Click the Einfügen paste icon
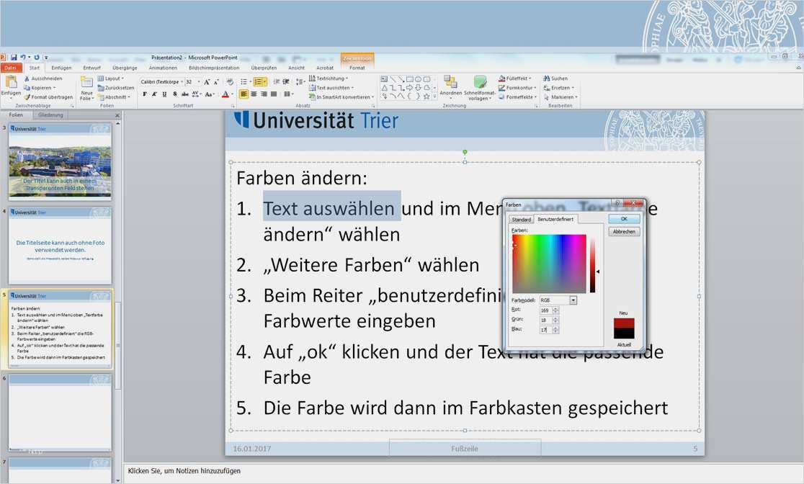This screenshot has width=804, height=484. (11, 82)
